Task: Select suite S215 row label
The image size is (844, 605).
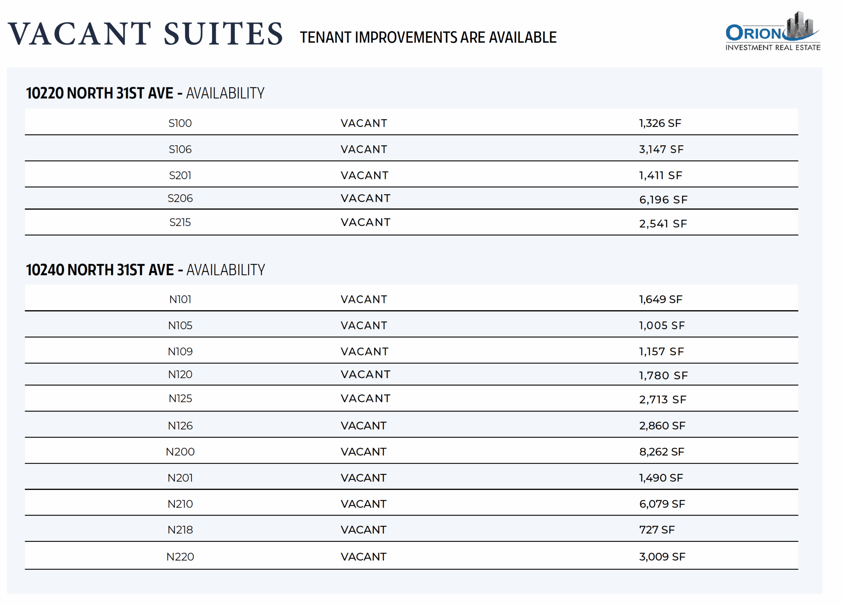Action: click(x=180, y=222)
